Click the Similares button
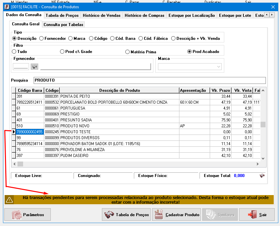The width and height of the screenshot is (280, 226). pyautogui.click(x=220, y=214)
